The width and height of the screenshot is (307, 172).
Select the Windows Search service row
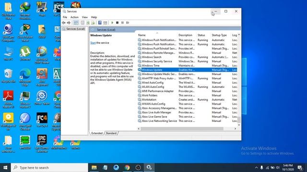point(187,57)
